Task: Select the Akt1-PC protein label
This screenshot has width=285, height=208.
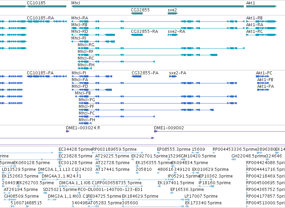Action: point(264,73)
